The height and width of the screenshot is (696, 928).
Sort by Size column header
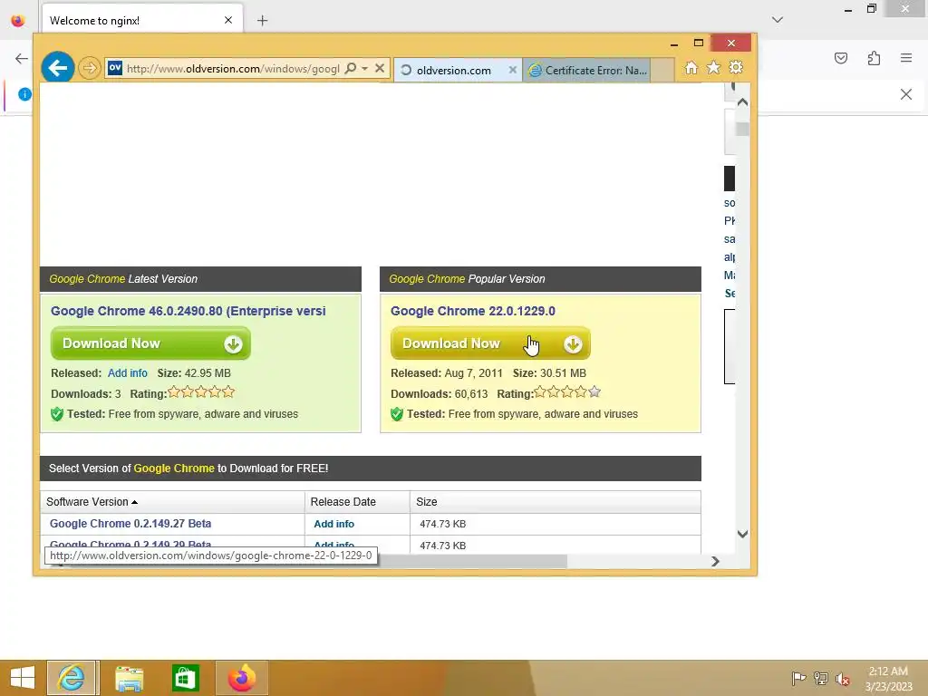[x=556, y=502]
